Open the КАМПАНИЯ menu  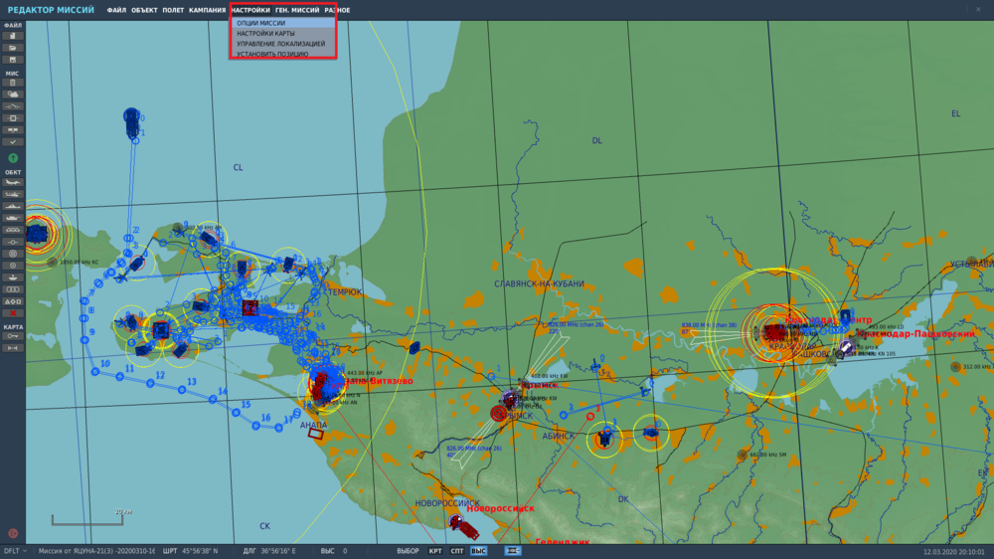point(208,10)
